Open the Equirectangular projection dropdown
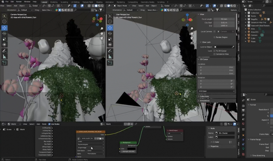273x161 pixels. click(91, 144)
